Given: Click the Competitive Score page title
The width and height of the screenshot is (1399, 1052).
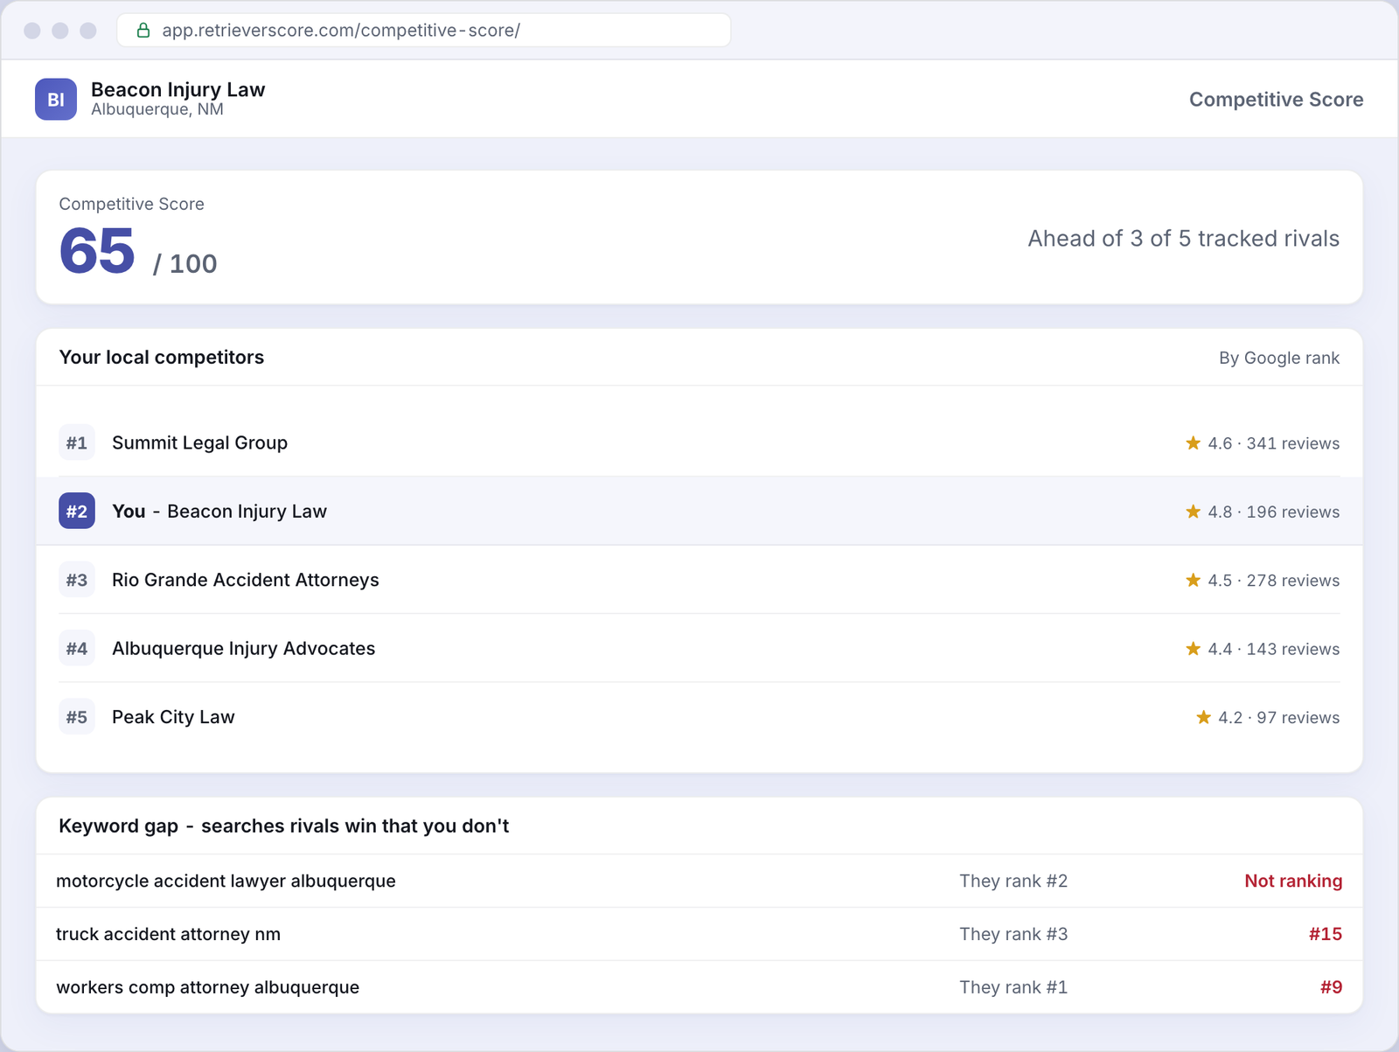Looking at the screenshot, I should point(1276,100).
